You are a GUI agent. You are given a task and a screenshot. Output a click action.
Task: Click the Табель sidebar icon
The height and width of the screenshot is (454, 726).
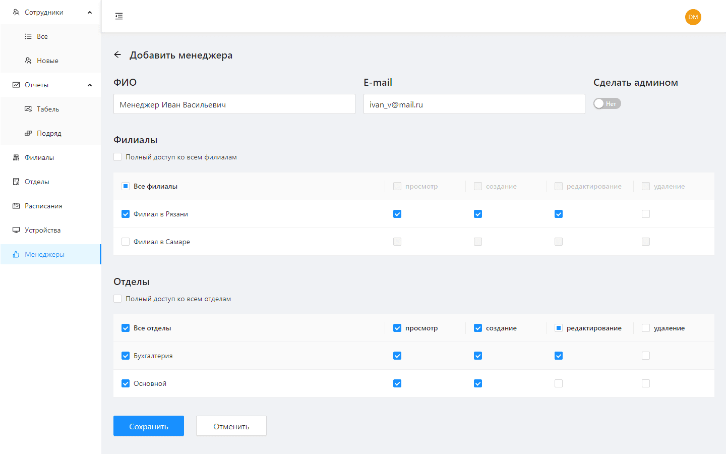pos(28,109)
